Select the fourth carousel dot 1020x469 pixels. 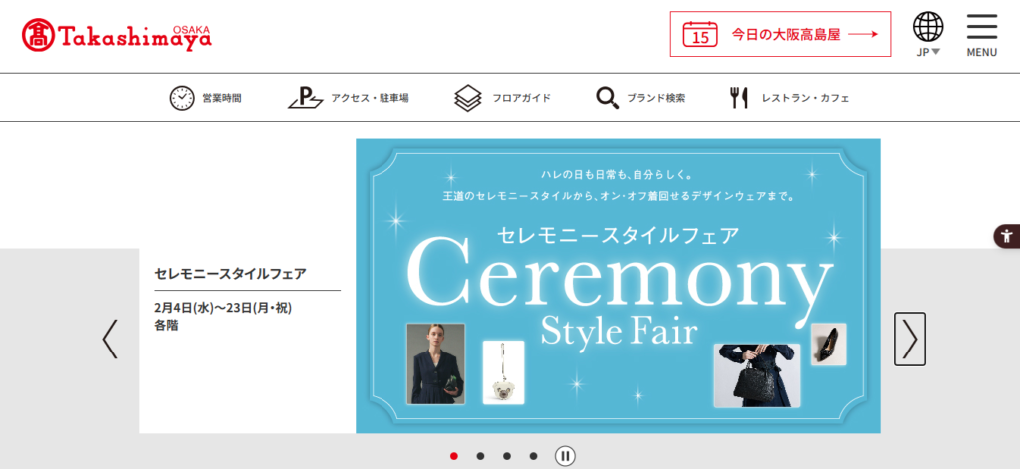pyautogui.click(x=534, y=456)
